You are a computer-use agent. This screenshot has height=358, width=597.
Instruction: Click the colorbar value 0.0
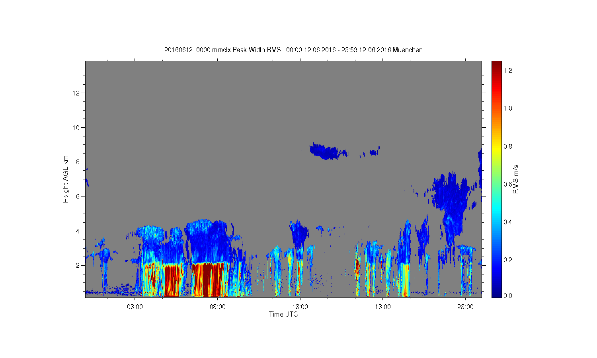pyautogui.click(x=508, y=296)
